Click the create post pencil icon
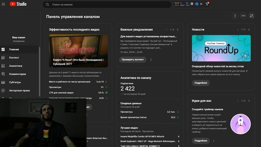Viewport: 261px width, 147px height. [252, 16]
